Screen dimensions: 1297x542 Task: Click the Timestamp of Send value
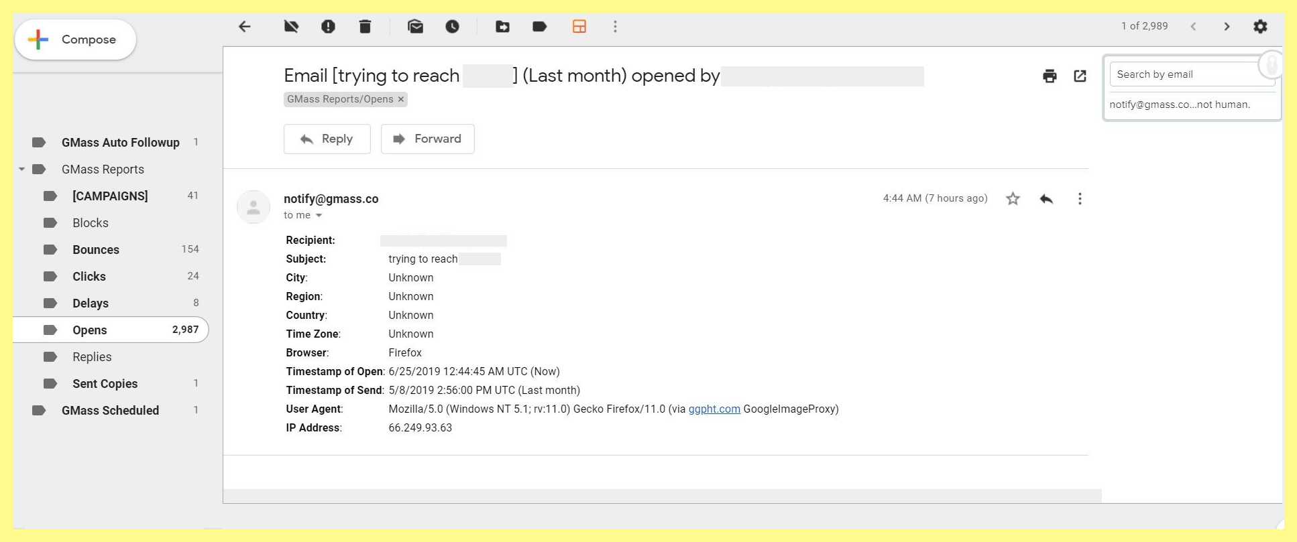coord(484,390)
